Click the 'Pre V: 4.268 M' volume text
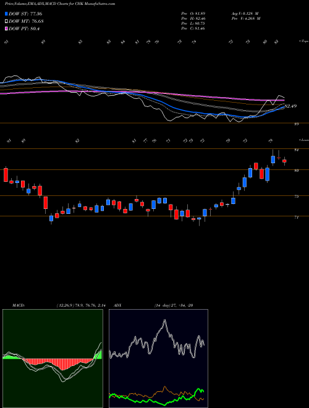Screen dimensions: 309x408 point(245,19)
